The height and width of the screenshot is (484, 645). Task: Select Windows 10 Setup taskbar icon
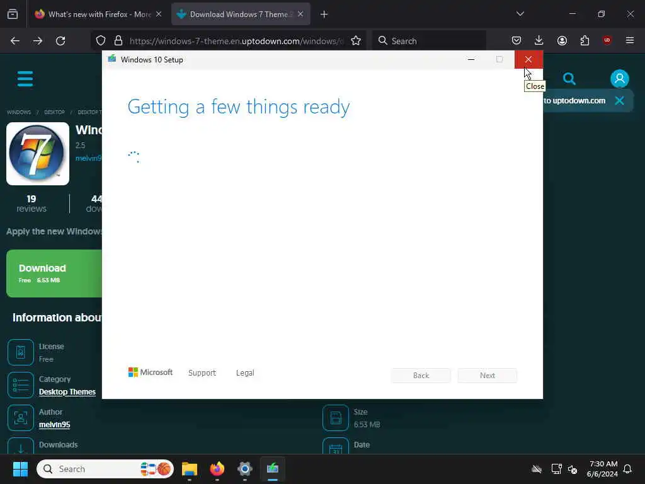click(x=272, y=469)
